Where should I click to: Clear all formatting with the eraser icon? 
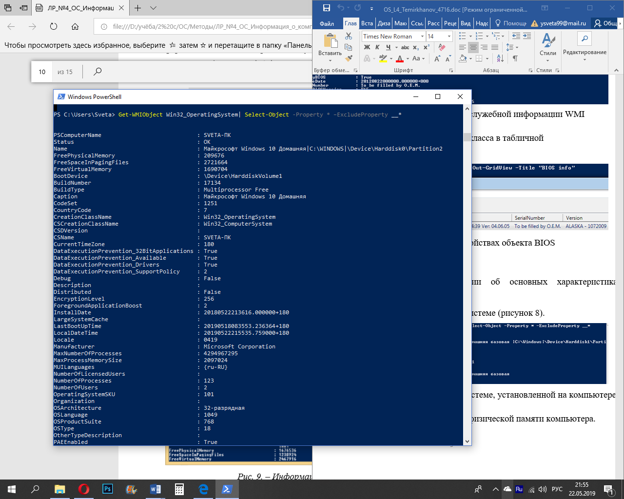(x=442, y=47)
